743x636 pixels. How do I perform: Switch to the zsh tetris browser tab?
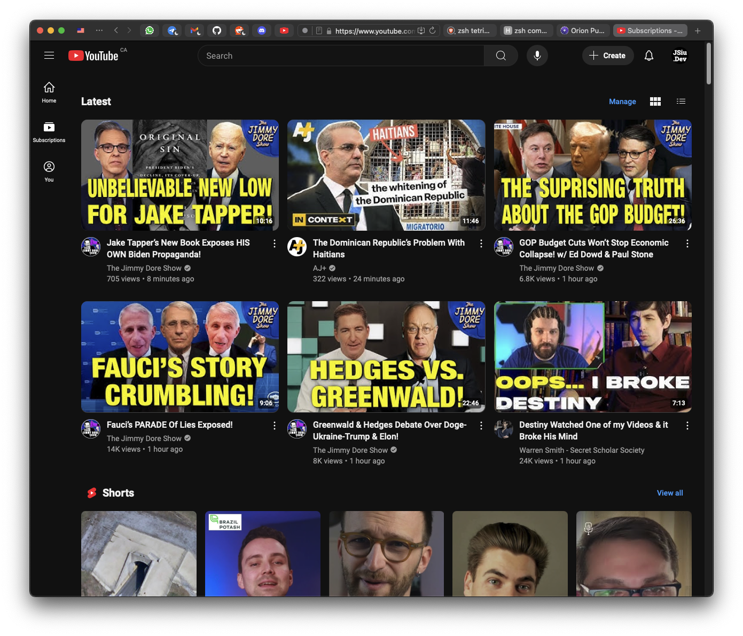click(470, 30)
